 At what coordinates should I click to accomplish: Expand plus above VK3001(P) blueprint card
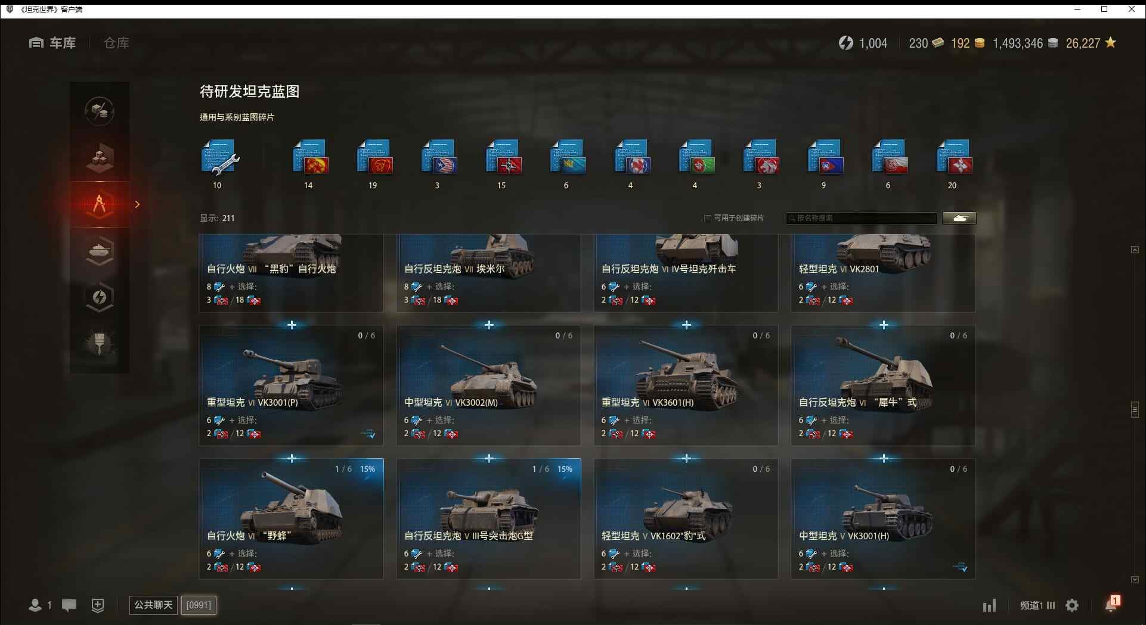292,325
